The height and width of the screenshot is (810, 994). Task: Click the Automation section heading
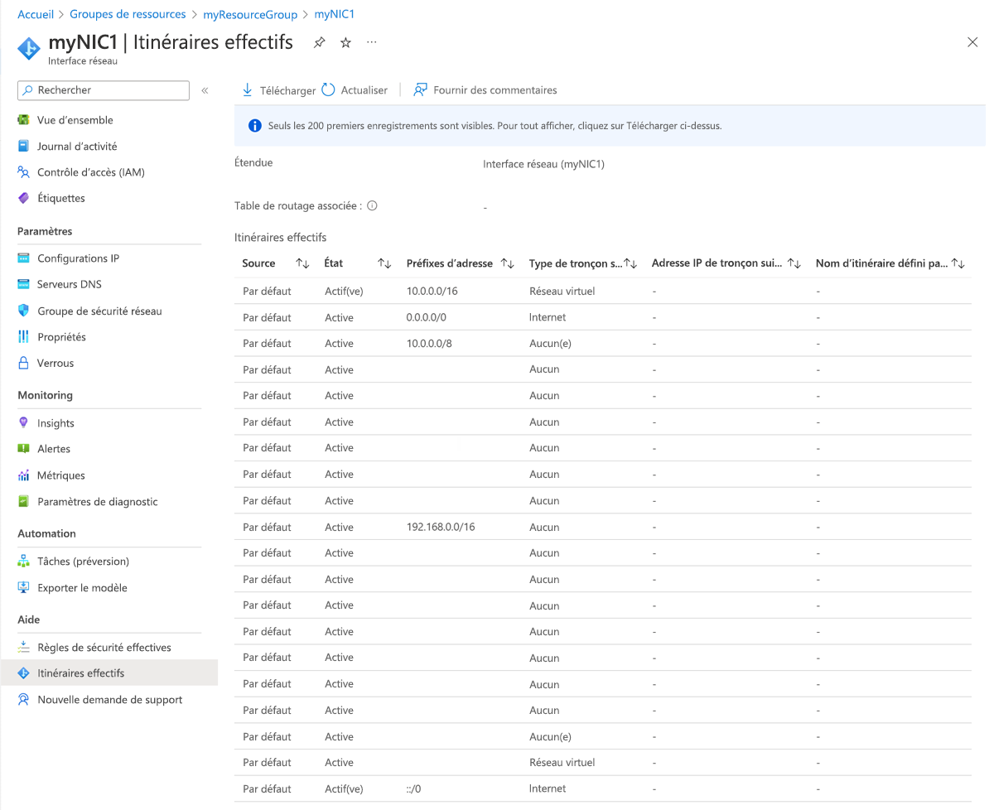[x=47, y=533]
